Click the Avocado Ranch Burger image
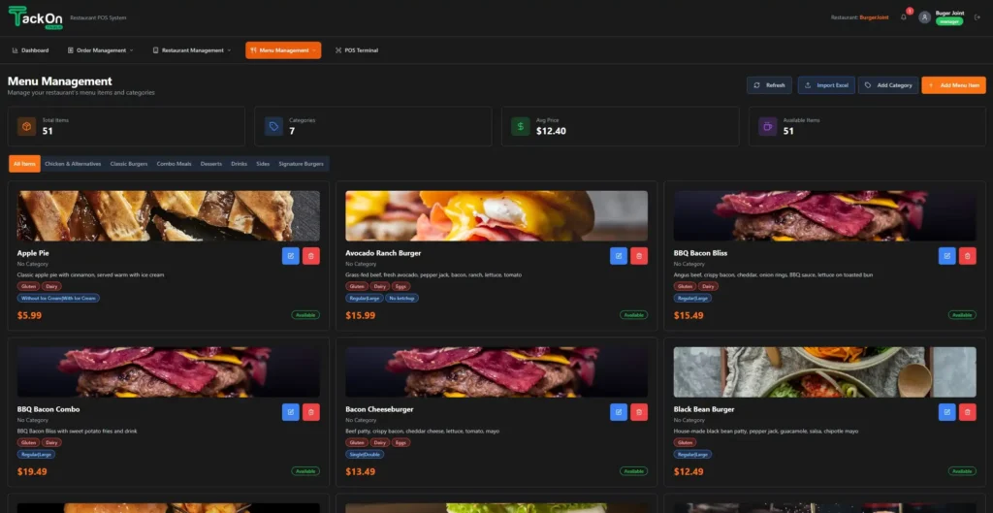The width and height of the screenshot is (993, 513). point(496,216)
